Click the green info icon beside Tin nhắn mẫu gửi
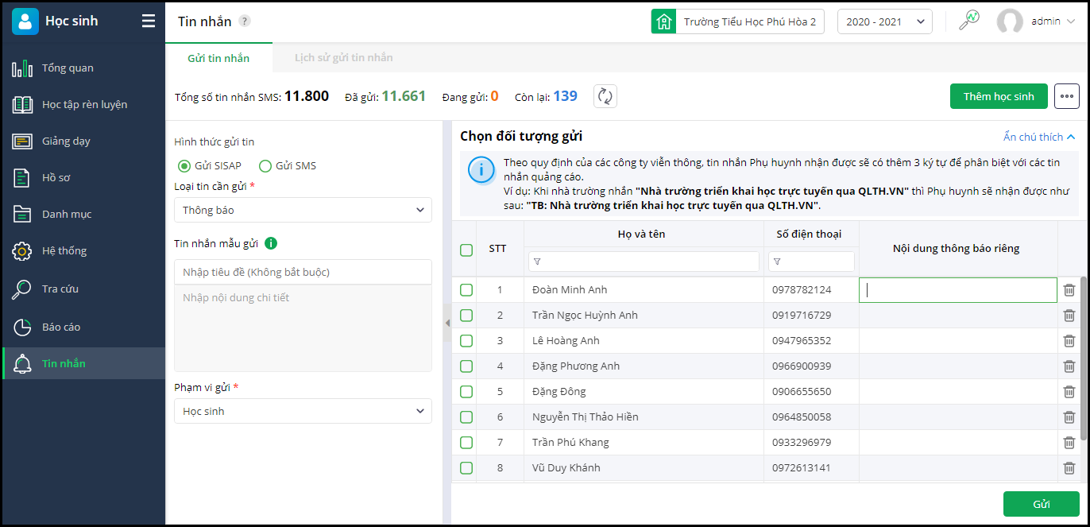The width and height of the screenshot is (1090, 527). pos(271,243)
